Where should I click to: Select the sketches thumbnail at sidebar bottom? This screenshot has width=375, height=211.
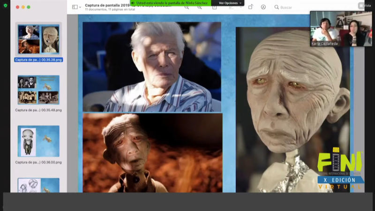(38, 185)
